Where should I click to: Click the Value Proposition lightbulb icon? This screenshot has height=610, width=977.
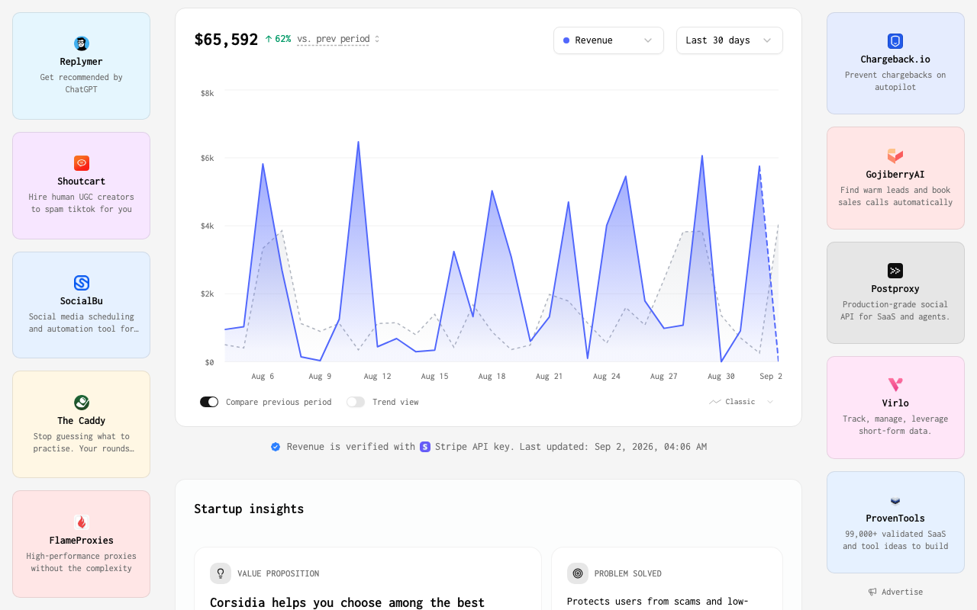click(x=221, y=573)
